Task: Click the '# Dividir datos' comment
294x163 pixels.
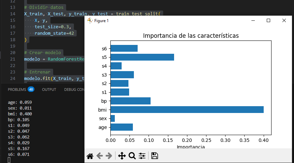Action: click(44, 7)
